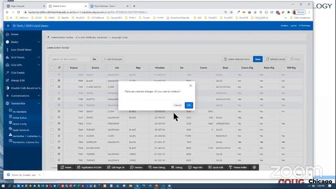Check the row checkbox for SCOTTE
The height and width of the screenshot is (189, 336).
pos(51,99)
